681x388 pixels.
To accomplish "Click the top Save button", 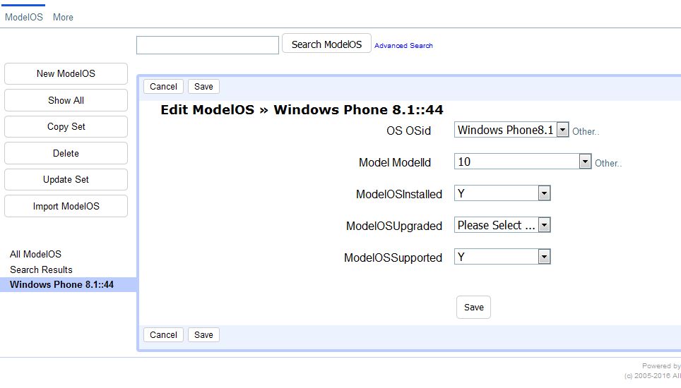I will tap(203, 86).
